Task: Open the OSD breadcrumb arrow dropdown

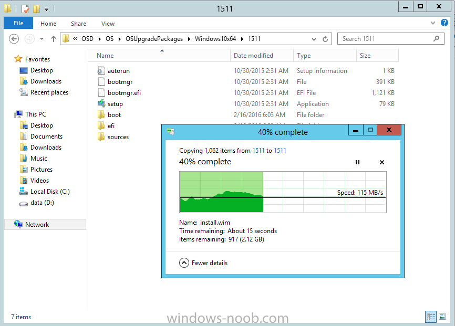Action: pos(99,39)
